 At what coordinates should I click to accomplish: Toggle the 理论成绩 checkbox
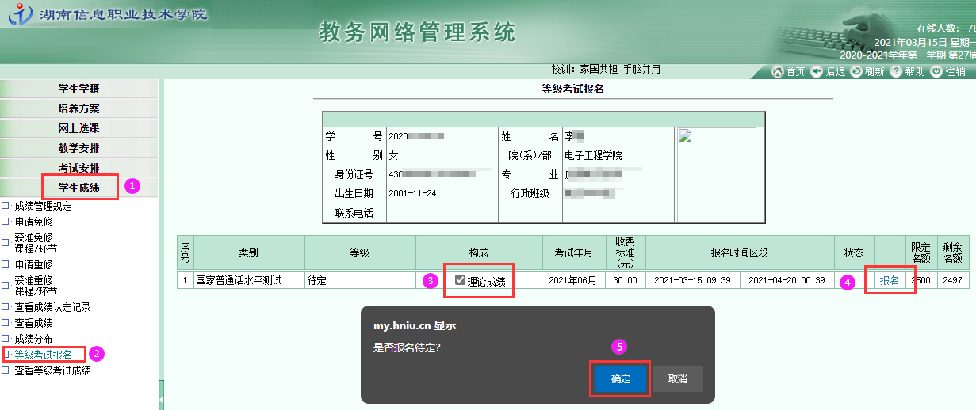[x=460, y=279]
